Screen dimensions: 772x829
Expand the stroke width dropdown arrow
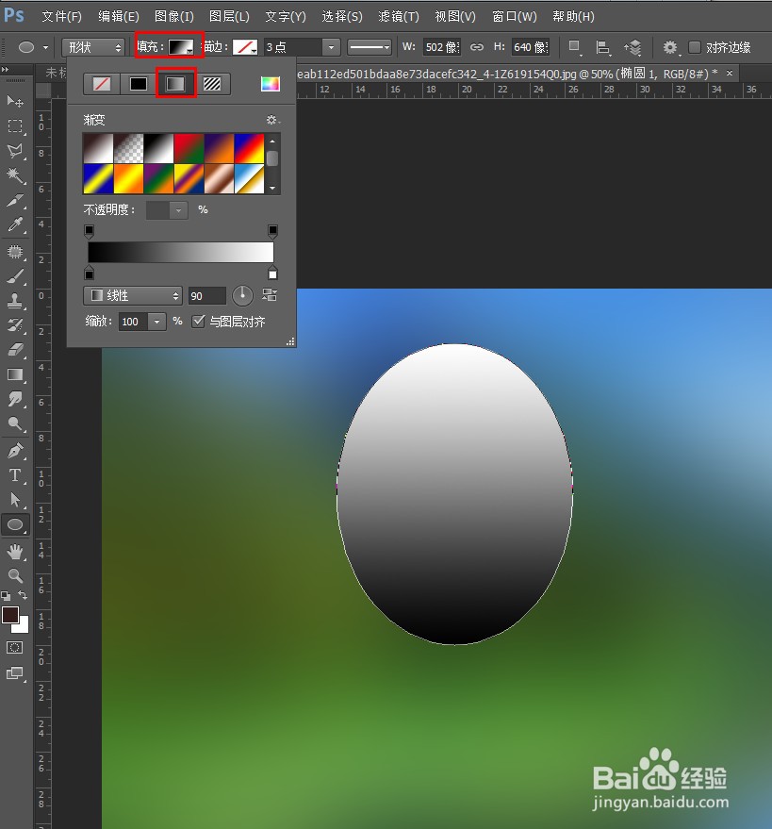pos(331,47)
